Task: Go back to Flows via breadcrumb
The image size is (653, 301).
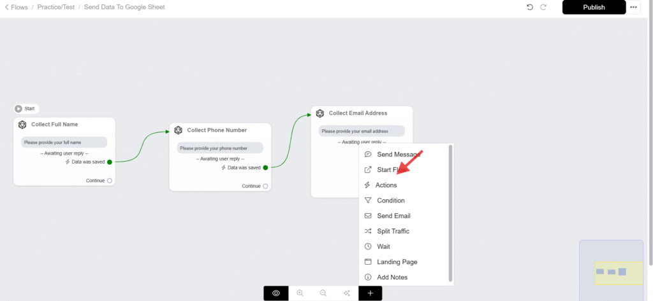Action: tap(16, 8)
